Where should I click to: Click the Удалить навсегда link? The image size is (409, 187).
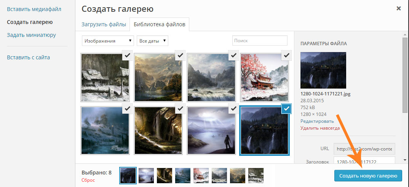coord(320,128)
